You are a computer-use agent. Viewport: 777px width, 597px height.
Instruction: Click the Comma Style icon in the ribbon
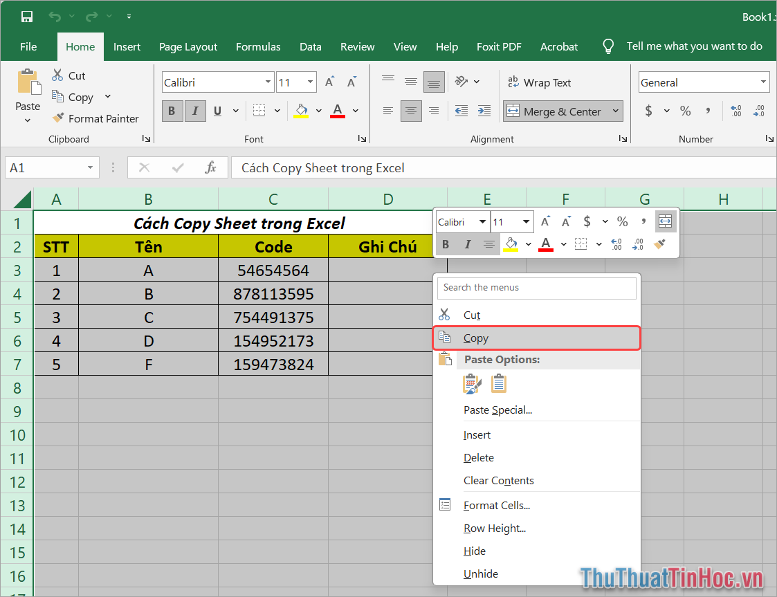pyautogui.click(x=708, y=111)
